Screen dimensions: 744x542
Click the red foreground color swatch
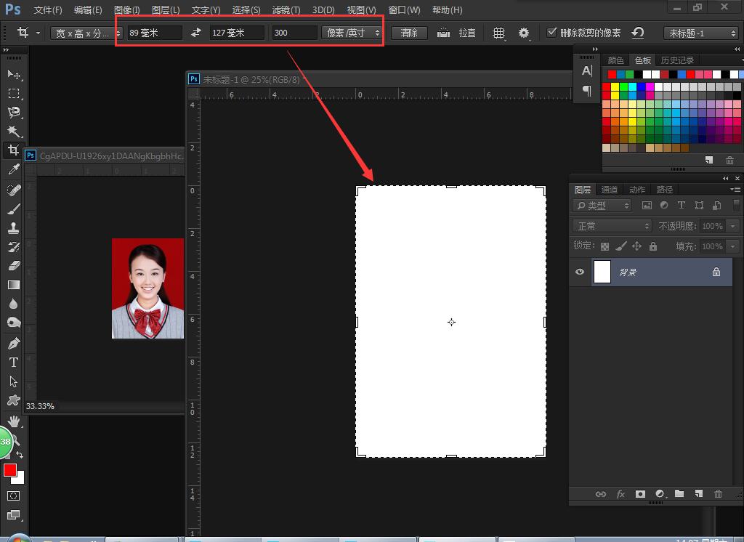(10, 470)
